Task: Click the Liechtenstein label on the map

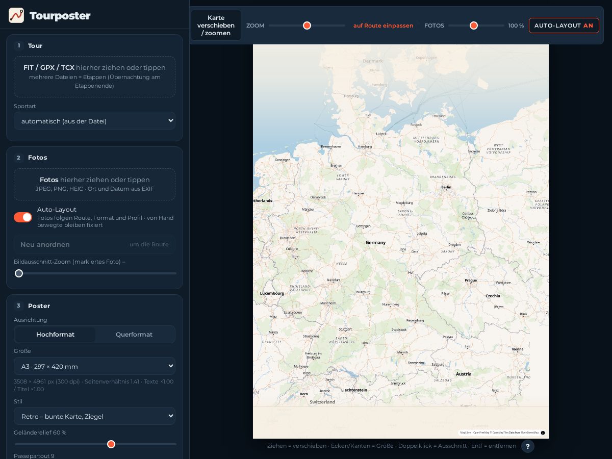Action: click(354, 390)
